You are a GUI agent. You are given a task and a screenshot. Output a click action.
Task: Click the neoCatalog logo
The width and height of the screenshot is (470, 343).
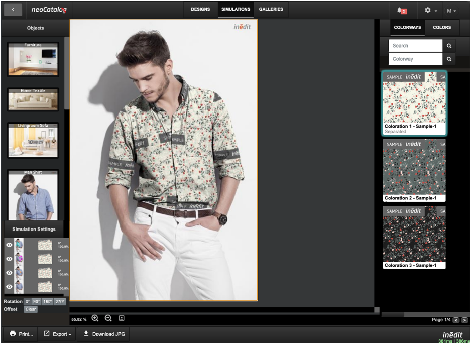click(49, 10)
